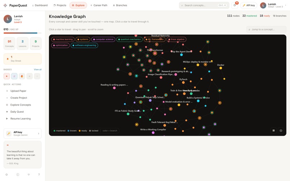Click The Transformer node
The height and width of the screenshot is (181, 290).
coord(155,54)
